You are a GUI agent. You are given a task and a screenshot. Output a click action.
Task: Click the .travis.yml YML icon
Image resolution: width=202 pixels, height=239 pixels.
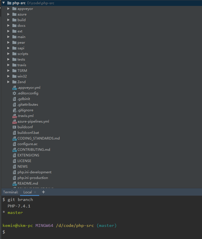[14, 116]
